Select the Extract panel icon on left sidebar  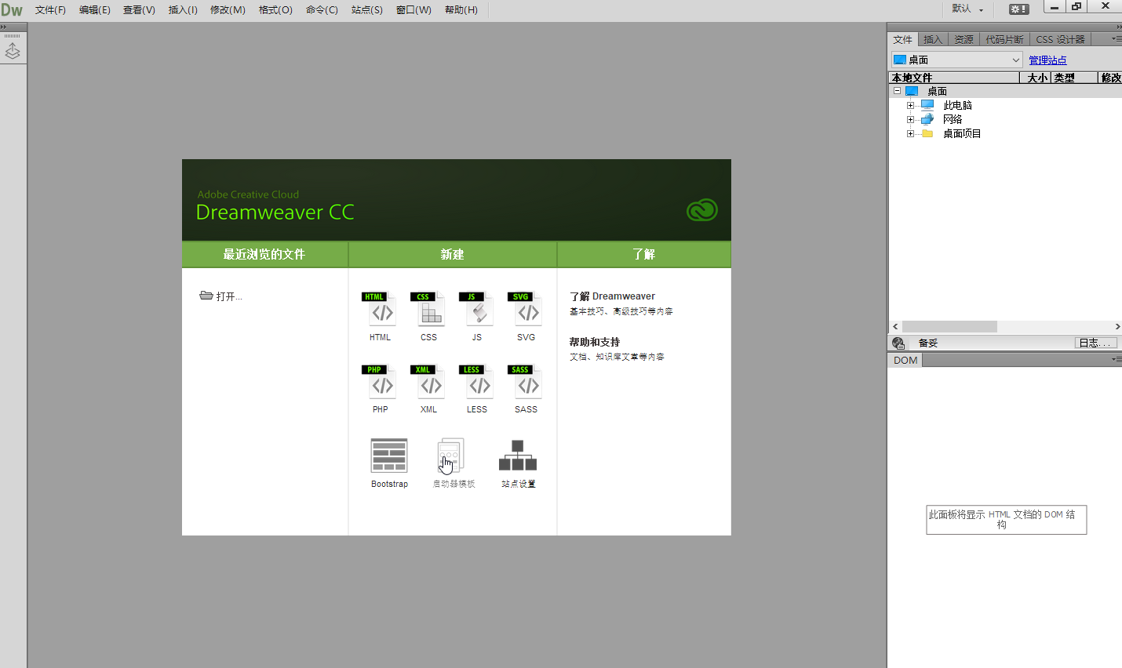coord(13,51)
